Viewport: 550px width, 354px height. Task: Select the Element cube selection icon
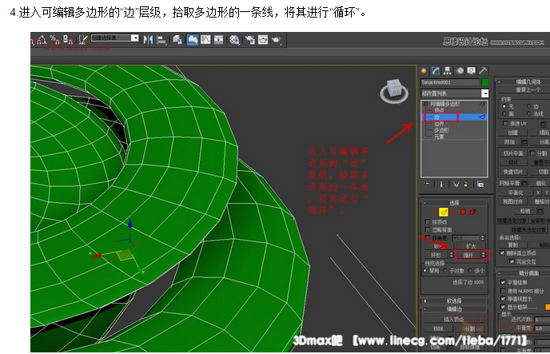[472, 212]
